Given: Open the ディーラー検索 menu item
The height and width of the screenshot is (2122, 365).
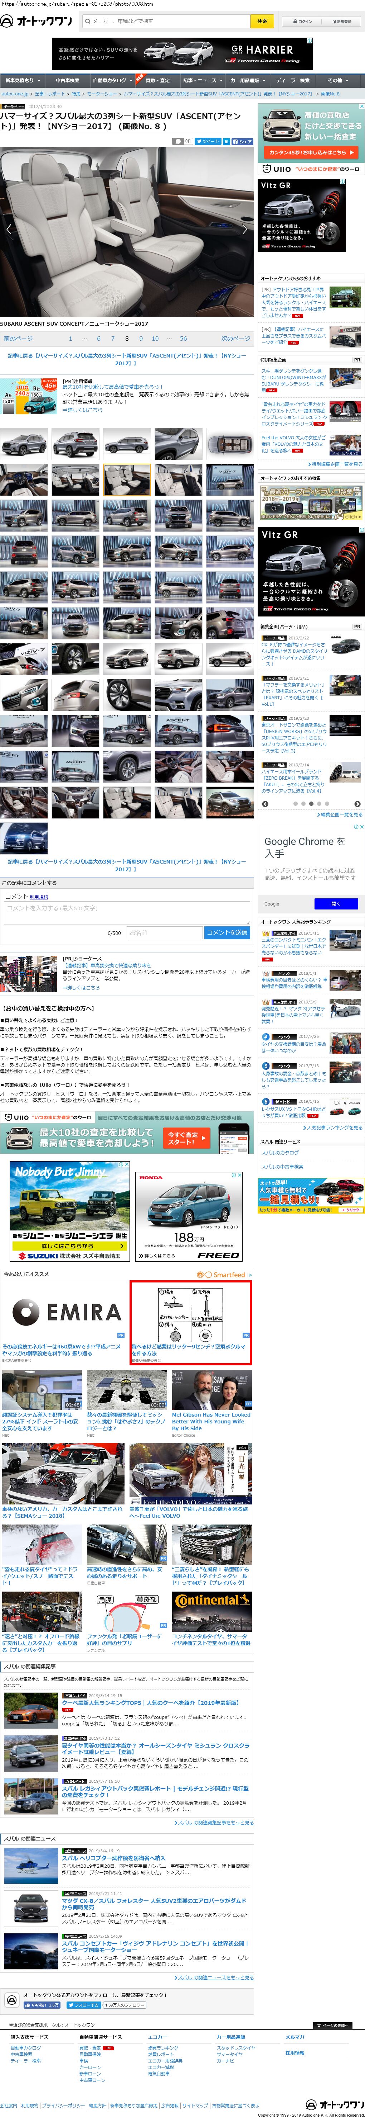Looking at the screenshot, I should (293, 81).
